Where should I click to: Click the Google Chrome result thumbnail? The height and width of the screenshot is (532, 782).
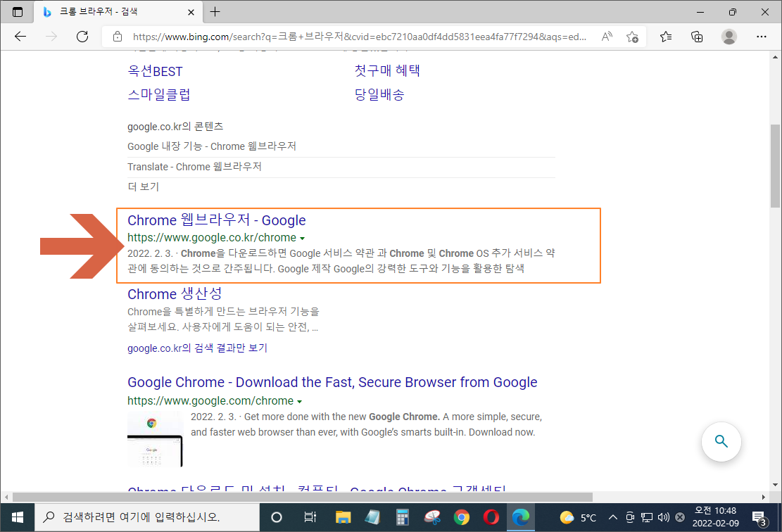pos(155,439)
